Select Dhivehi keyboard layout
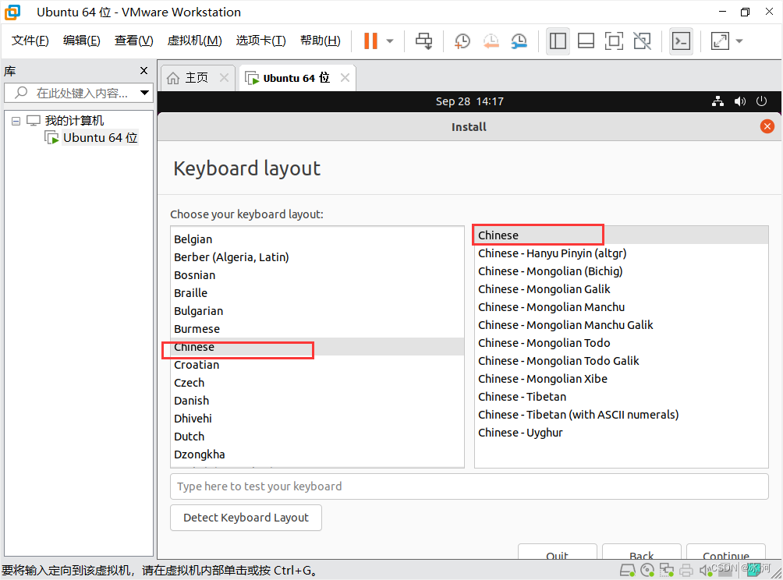Viewport: 783px width, 580px height. (317, 419)
